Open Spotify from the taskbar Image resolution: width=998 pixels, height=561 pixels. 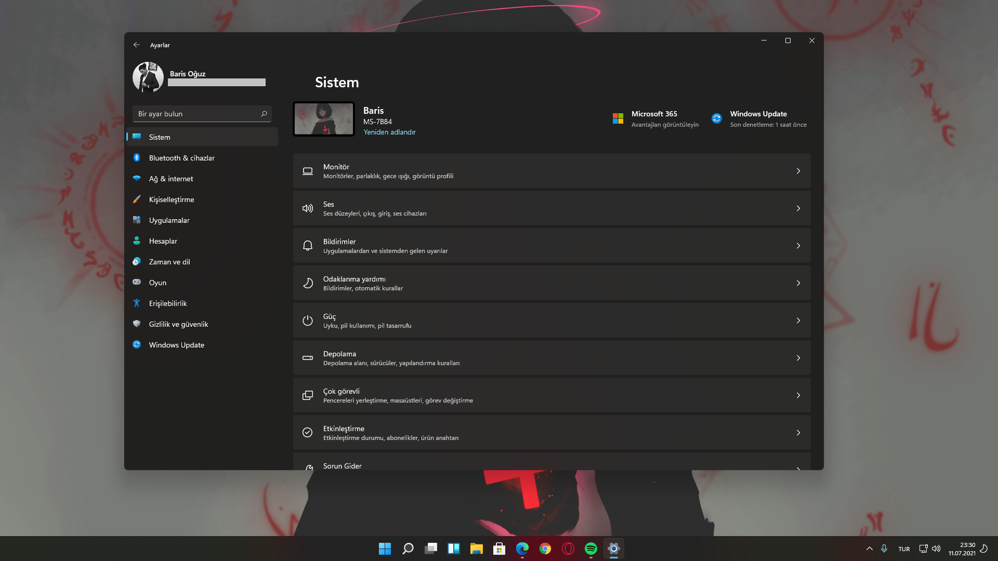coord(590,549)
